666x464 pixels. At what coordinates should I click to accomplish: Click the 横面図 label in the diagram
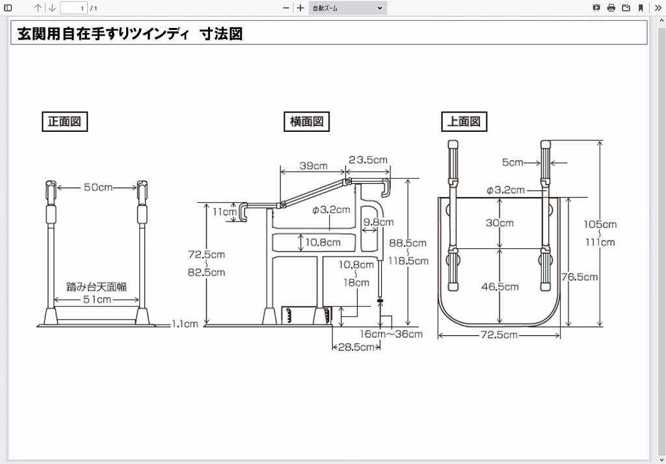click(x=306, y=122)
